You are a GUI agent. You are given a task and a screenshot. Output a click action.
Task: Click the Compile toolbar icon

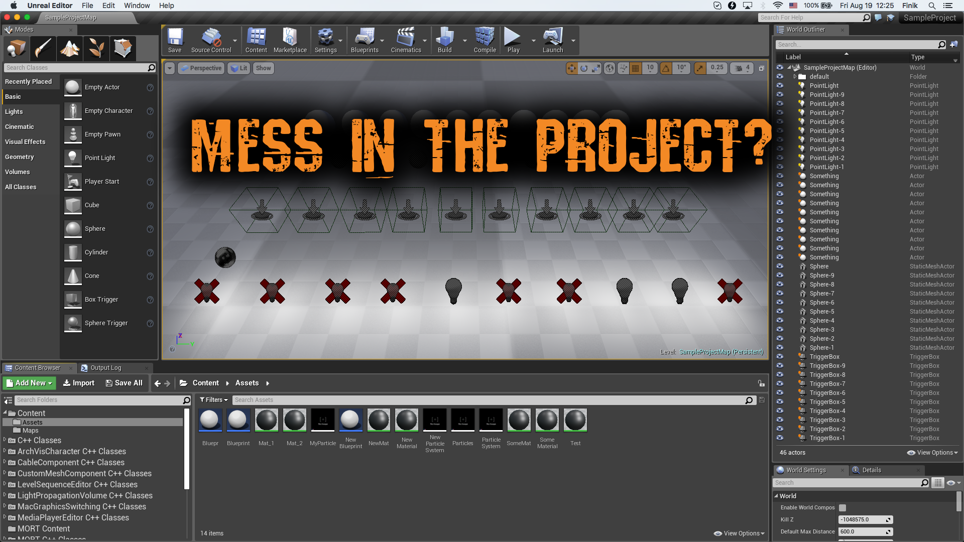pyautogui.click(x=485, y=40)
